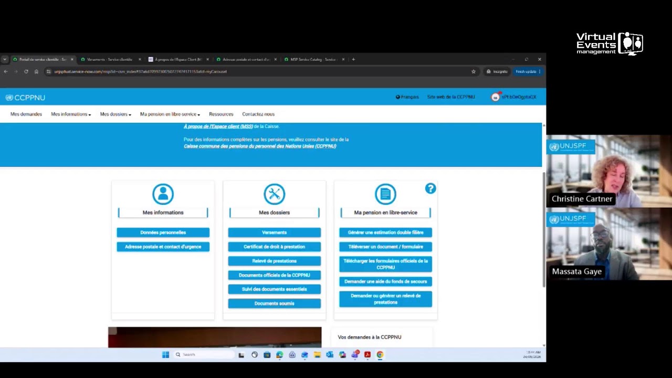Reload the page using the browser refresh icon
672x378 pixels.
click(x=26, y=71)
